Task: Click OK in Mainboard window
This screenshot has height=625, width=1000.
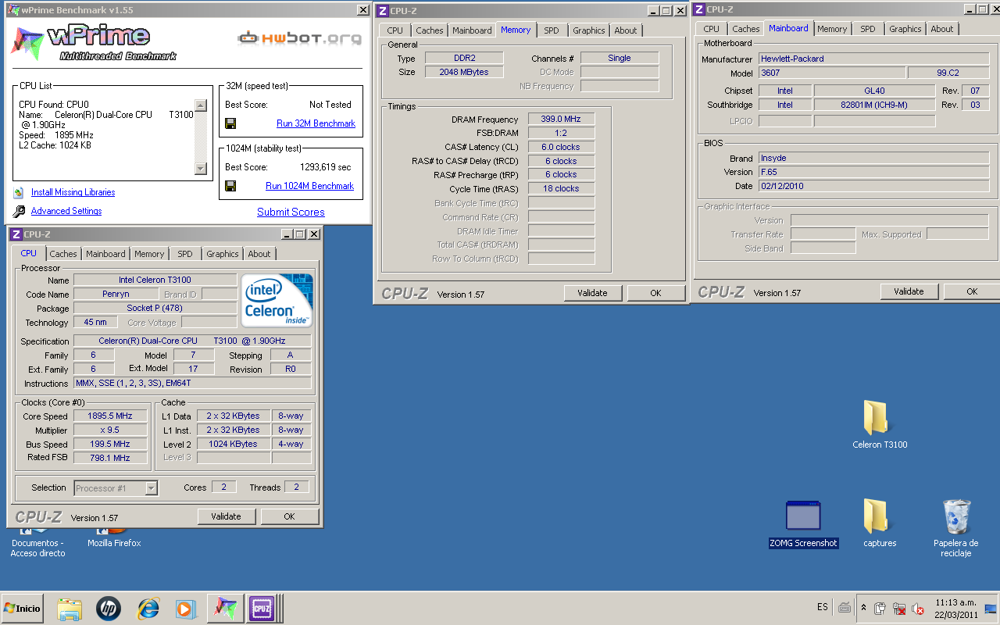Action: click(972, 291)
